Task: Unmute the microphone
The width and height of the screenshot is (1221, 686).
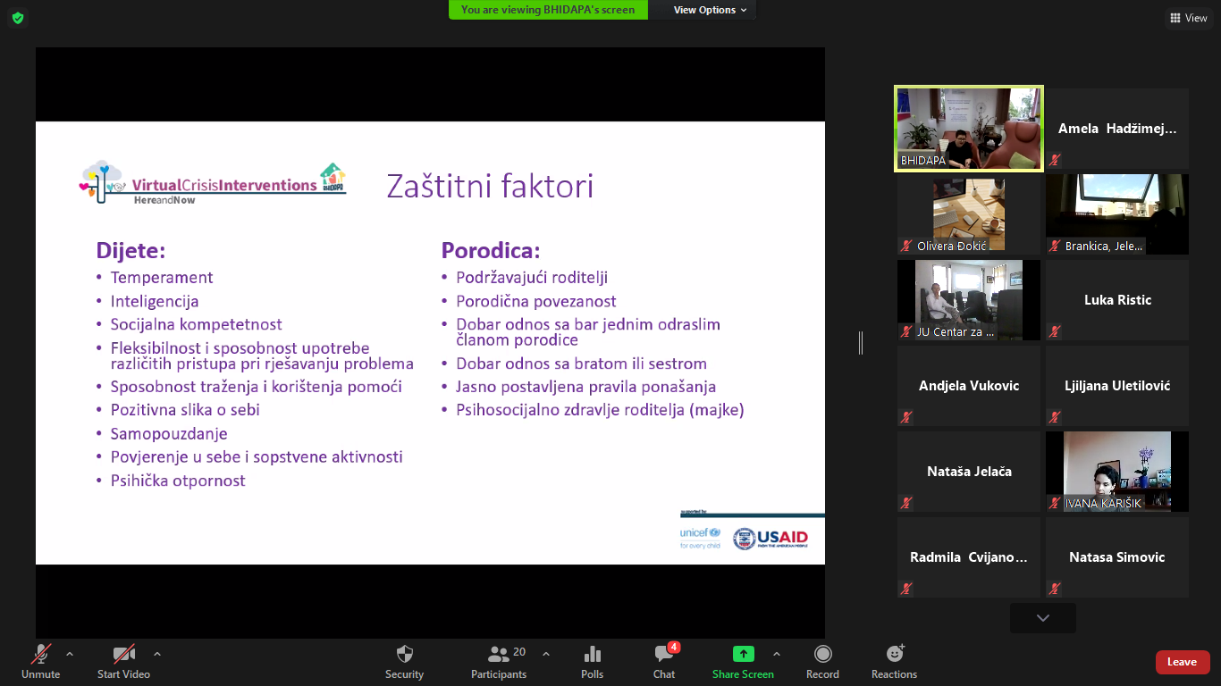Action: pos(41,662)
